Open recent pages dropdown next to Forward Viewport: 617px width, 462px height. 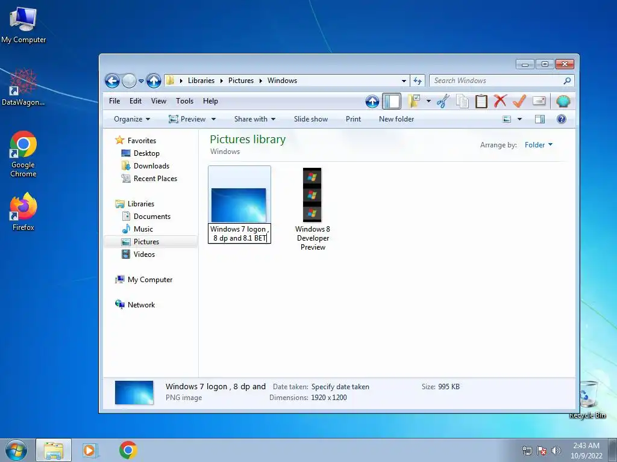coord(141,81)
